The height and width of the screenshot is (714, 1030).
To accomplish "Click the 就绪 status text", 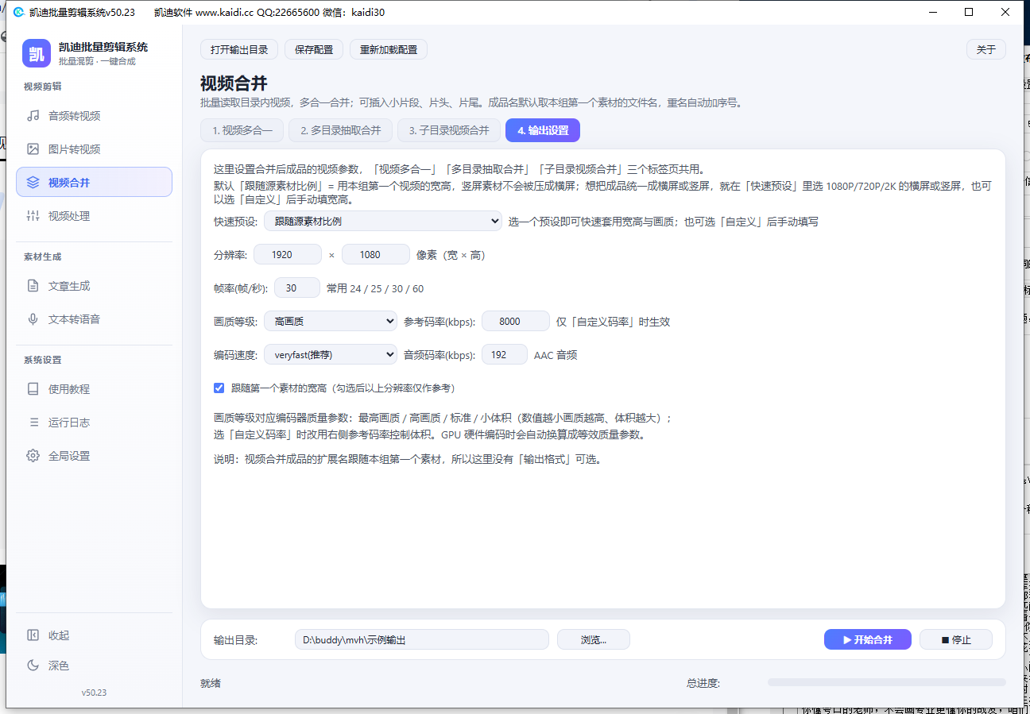I will pyautogui.click(x=211, y=683).
